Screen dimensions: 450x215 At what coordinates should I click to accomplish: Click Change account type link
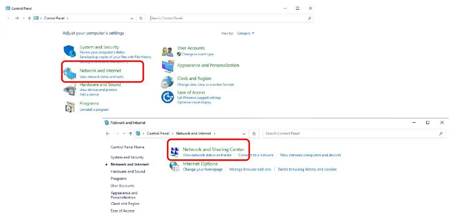(197, 54)
